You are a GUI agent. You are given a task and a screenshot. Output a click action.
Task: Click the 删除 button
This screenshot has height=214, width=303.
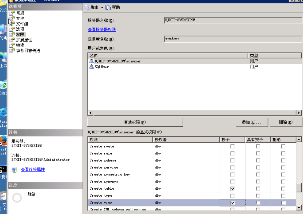286,122
